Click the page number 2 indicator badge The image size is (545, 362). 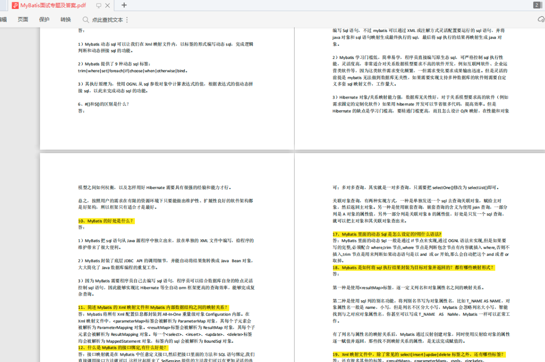coord(538,5)
